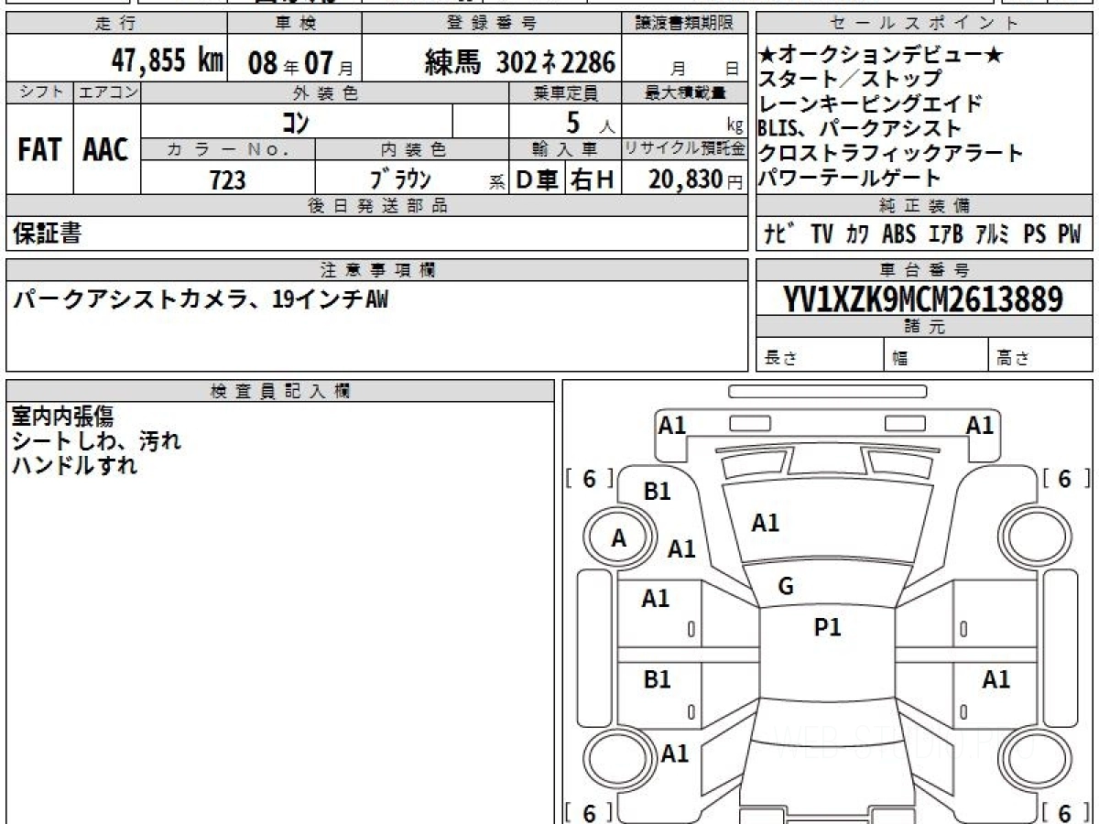1099x824 pixels.
Task: Click the A1 mark on the right rear door
Action: [996, 679]
